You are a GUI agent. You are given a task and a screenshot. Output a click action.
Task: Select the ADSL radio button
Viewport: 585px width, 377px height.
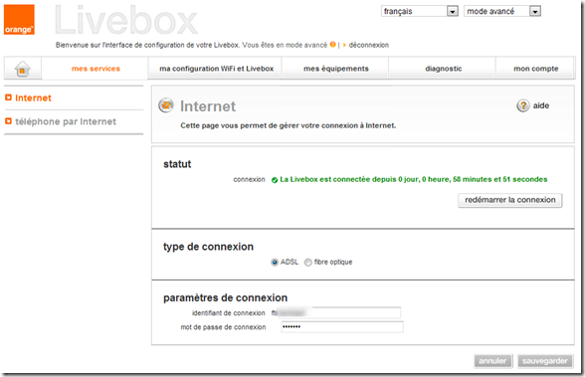(275, 263)
